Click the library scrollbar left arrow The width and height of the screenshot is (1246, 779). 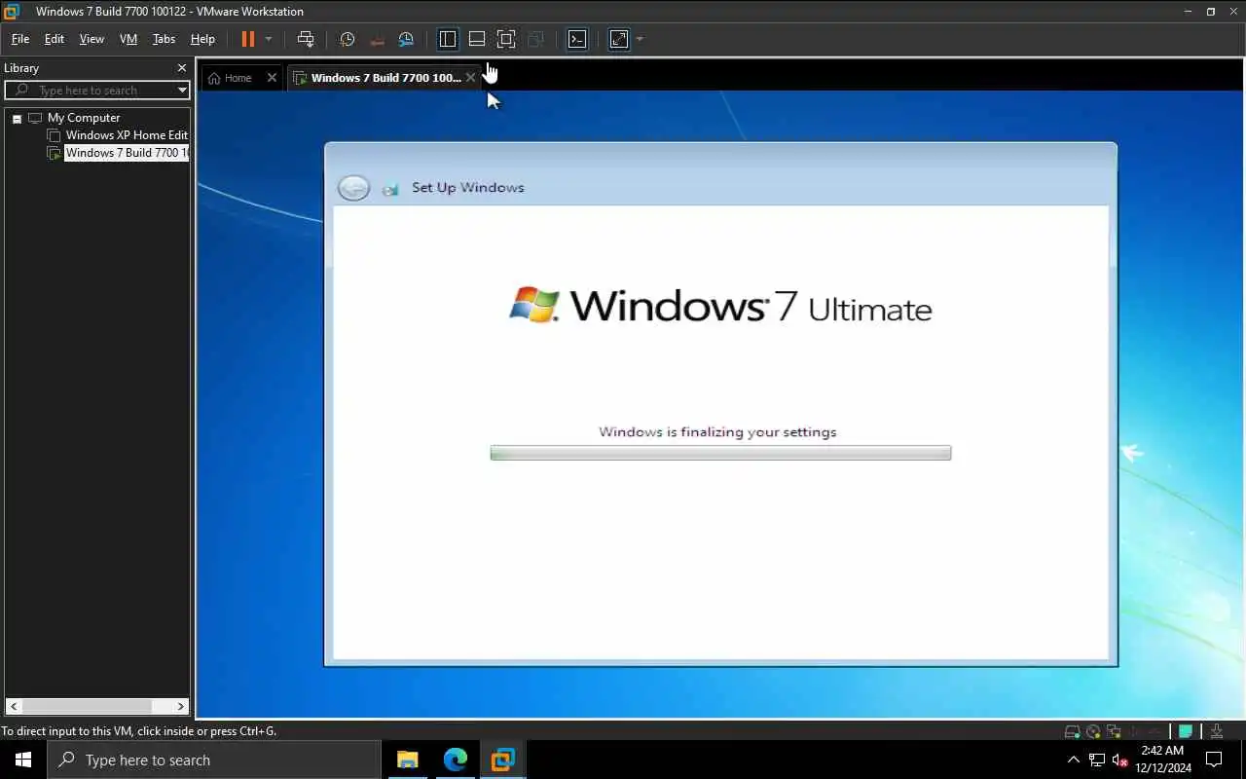[14, 706]
